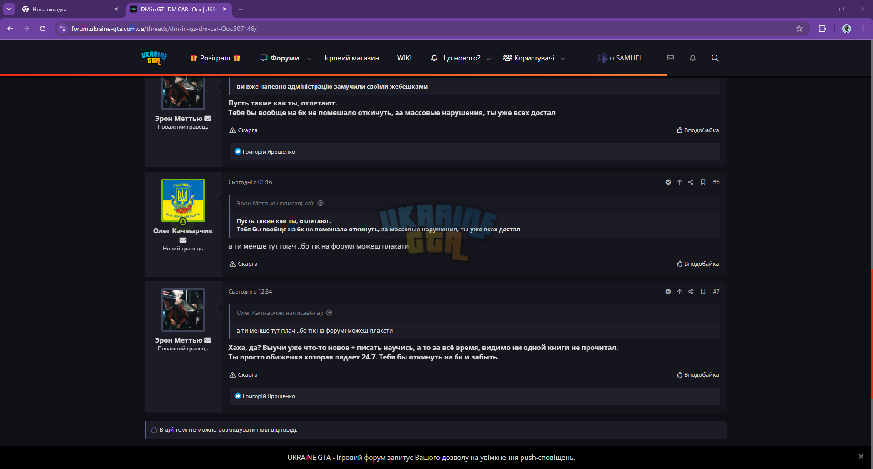Open the Розіграш page
The image size is (873, 469).
(x=215, y=58)
